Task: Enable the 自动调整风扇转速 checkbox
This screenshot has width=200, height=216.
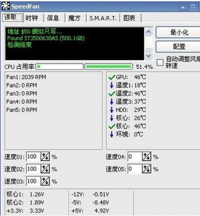Action: tap(160, 62)
